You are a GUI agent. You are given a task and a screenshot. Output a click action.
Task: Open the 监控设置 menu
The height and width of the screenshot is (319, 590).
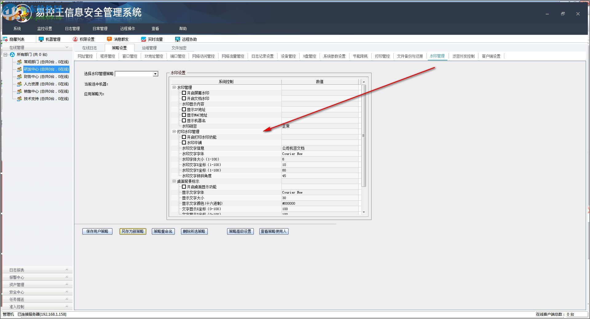[45, 29]
